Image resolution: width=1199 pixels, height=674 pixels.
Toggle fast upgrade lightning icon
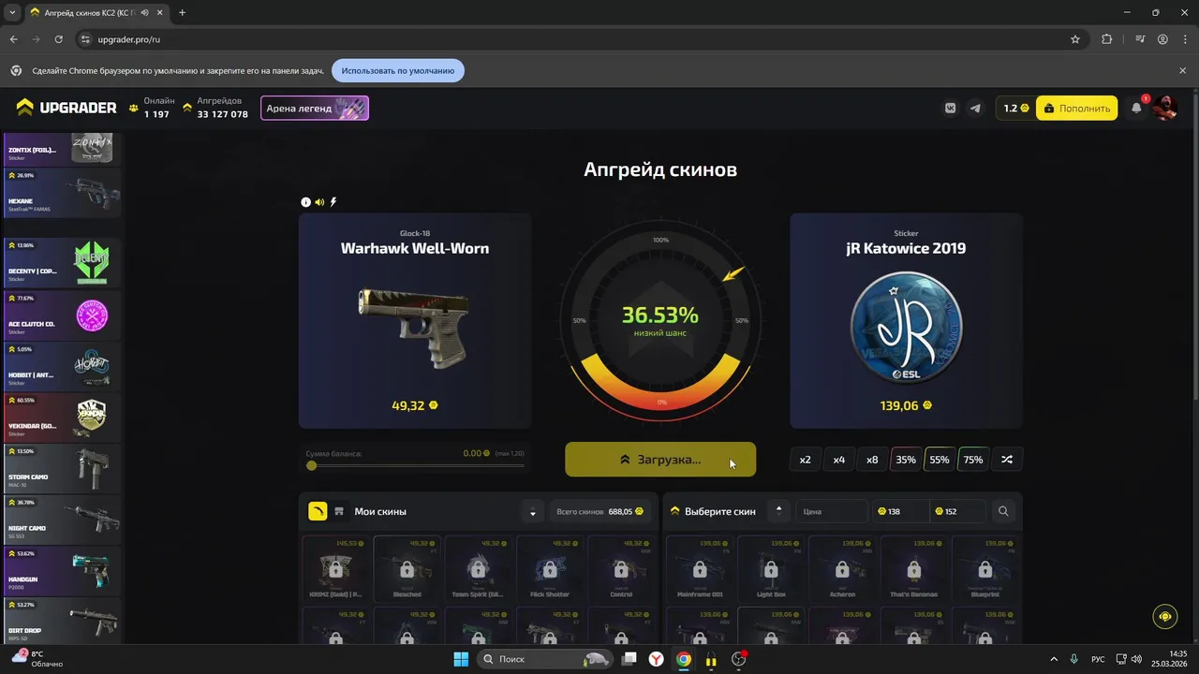point(333,202)
